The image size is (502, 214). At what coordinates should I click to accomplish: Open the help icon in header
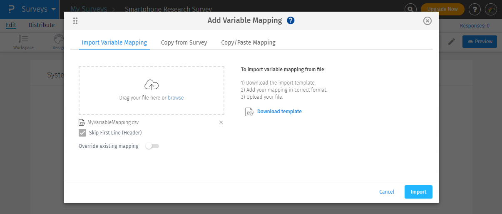point(475,9)
